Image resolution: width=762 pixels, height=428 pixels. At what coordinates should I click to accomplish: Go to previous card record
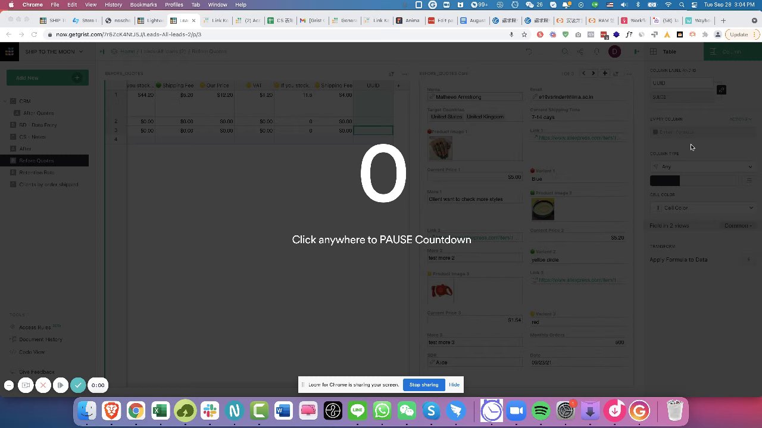(x=583, y=73)
